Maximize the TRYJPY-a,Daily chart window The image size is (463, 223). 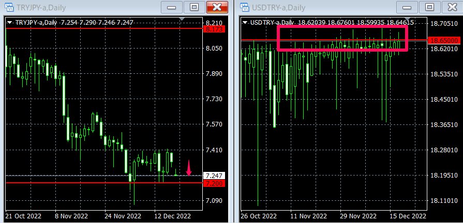[195, 7]
